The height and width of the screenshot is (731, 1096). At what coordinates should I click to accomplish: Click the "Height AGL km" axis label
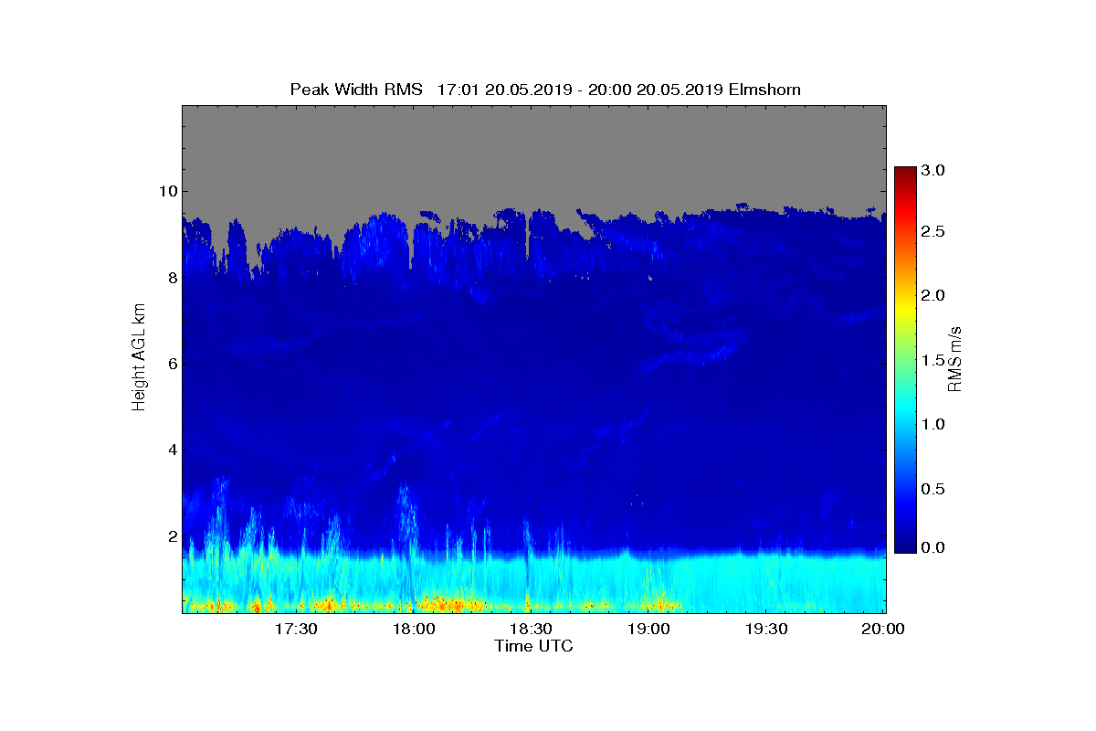[139, 358]
